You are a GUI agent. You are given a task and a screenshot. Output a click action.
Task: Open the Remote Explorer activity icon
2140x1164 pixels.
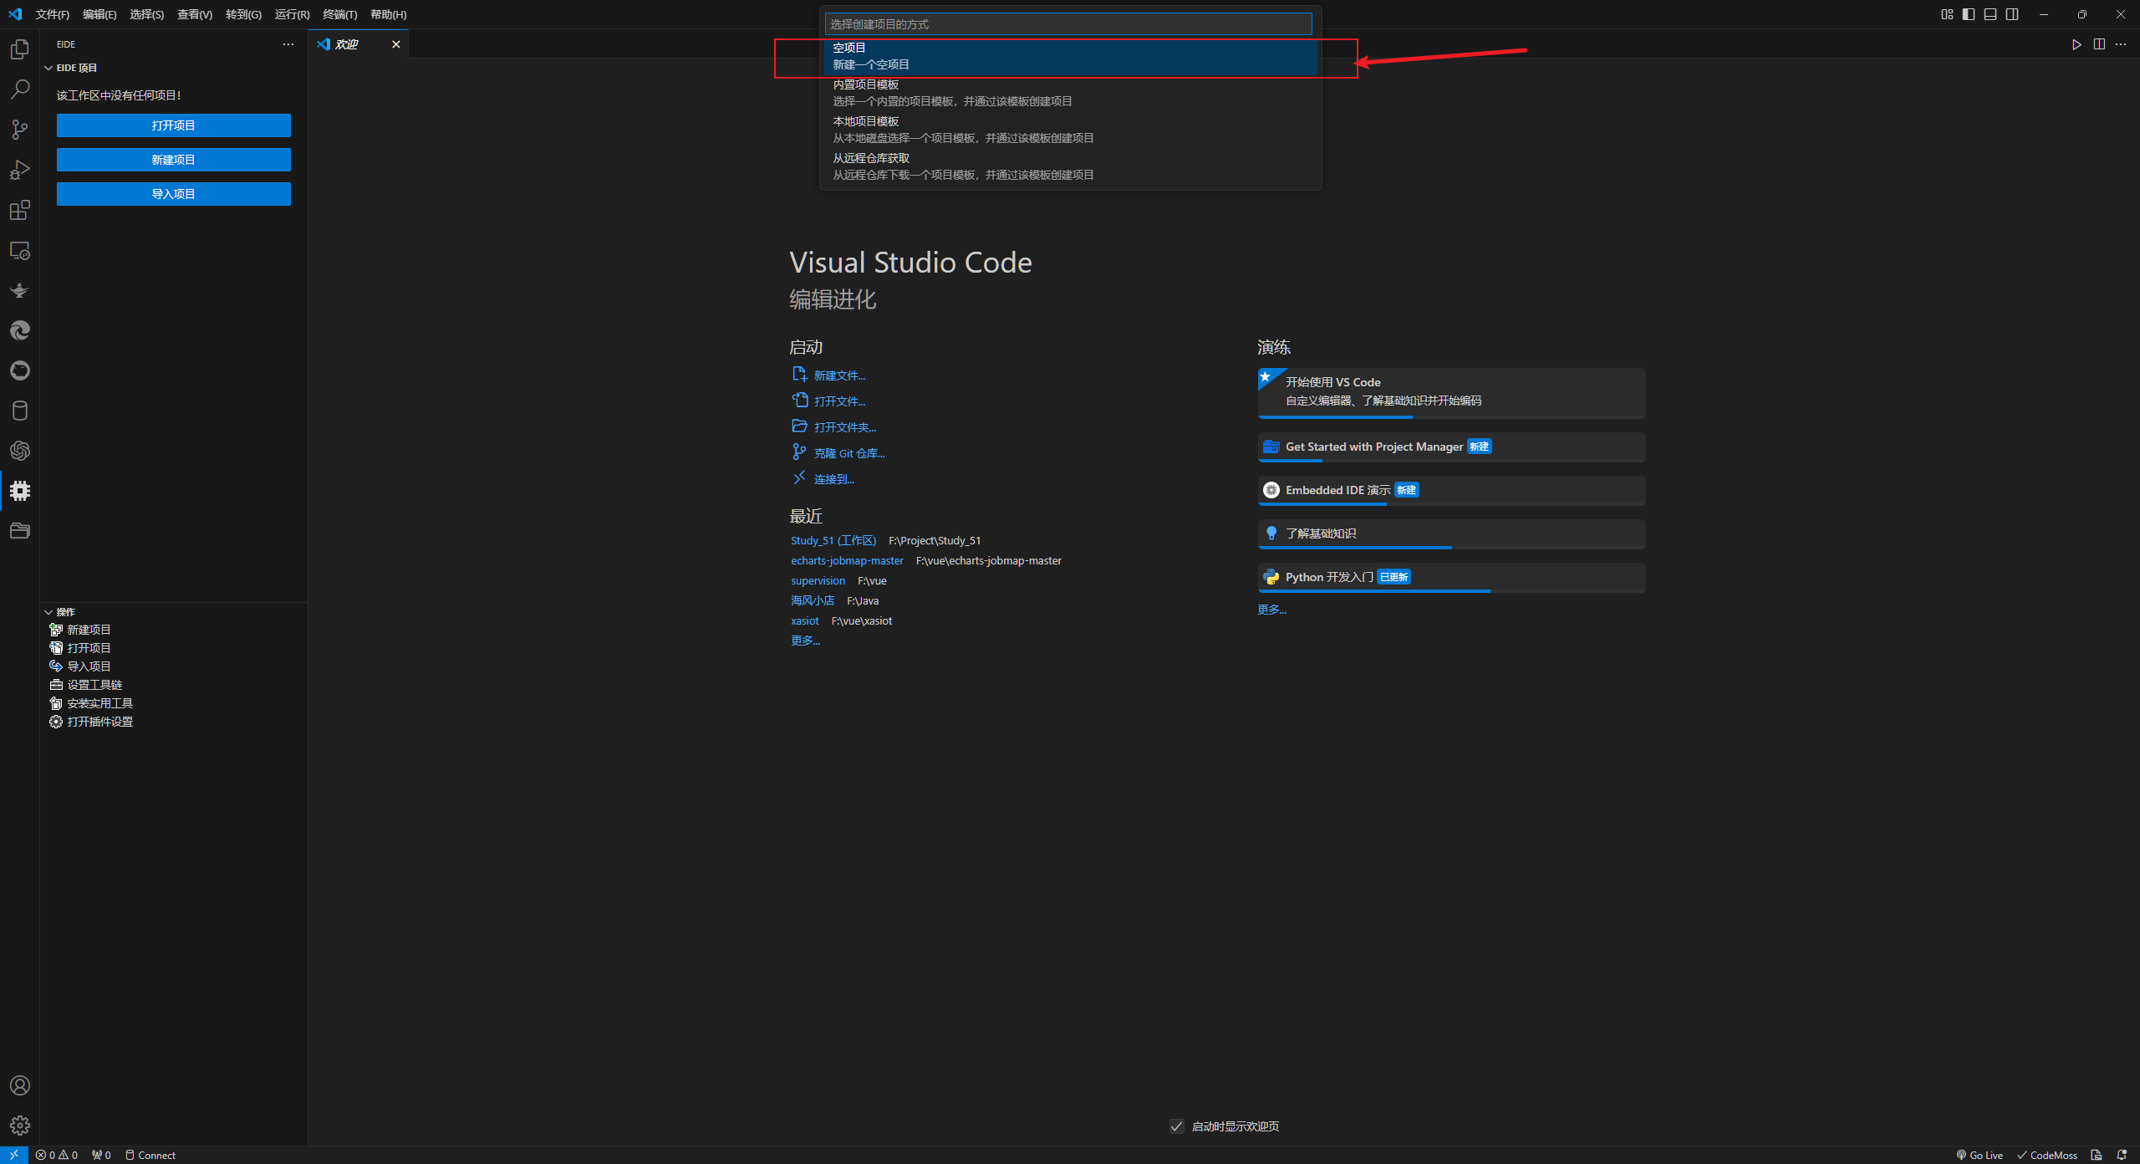pyautogui.click(x=20, y=250)
